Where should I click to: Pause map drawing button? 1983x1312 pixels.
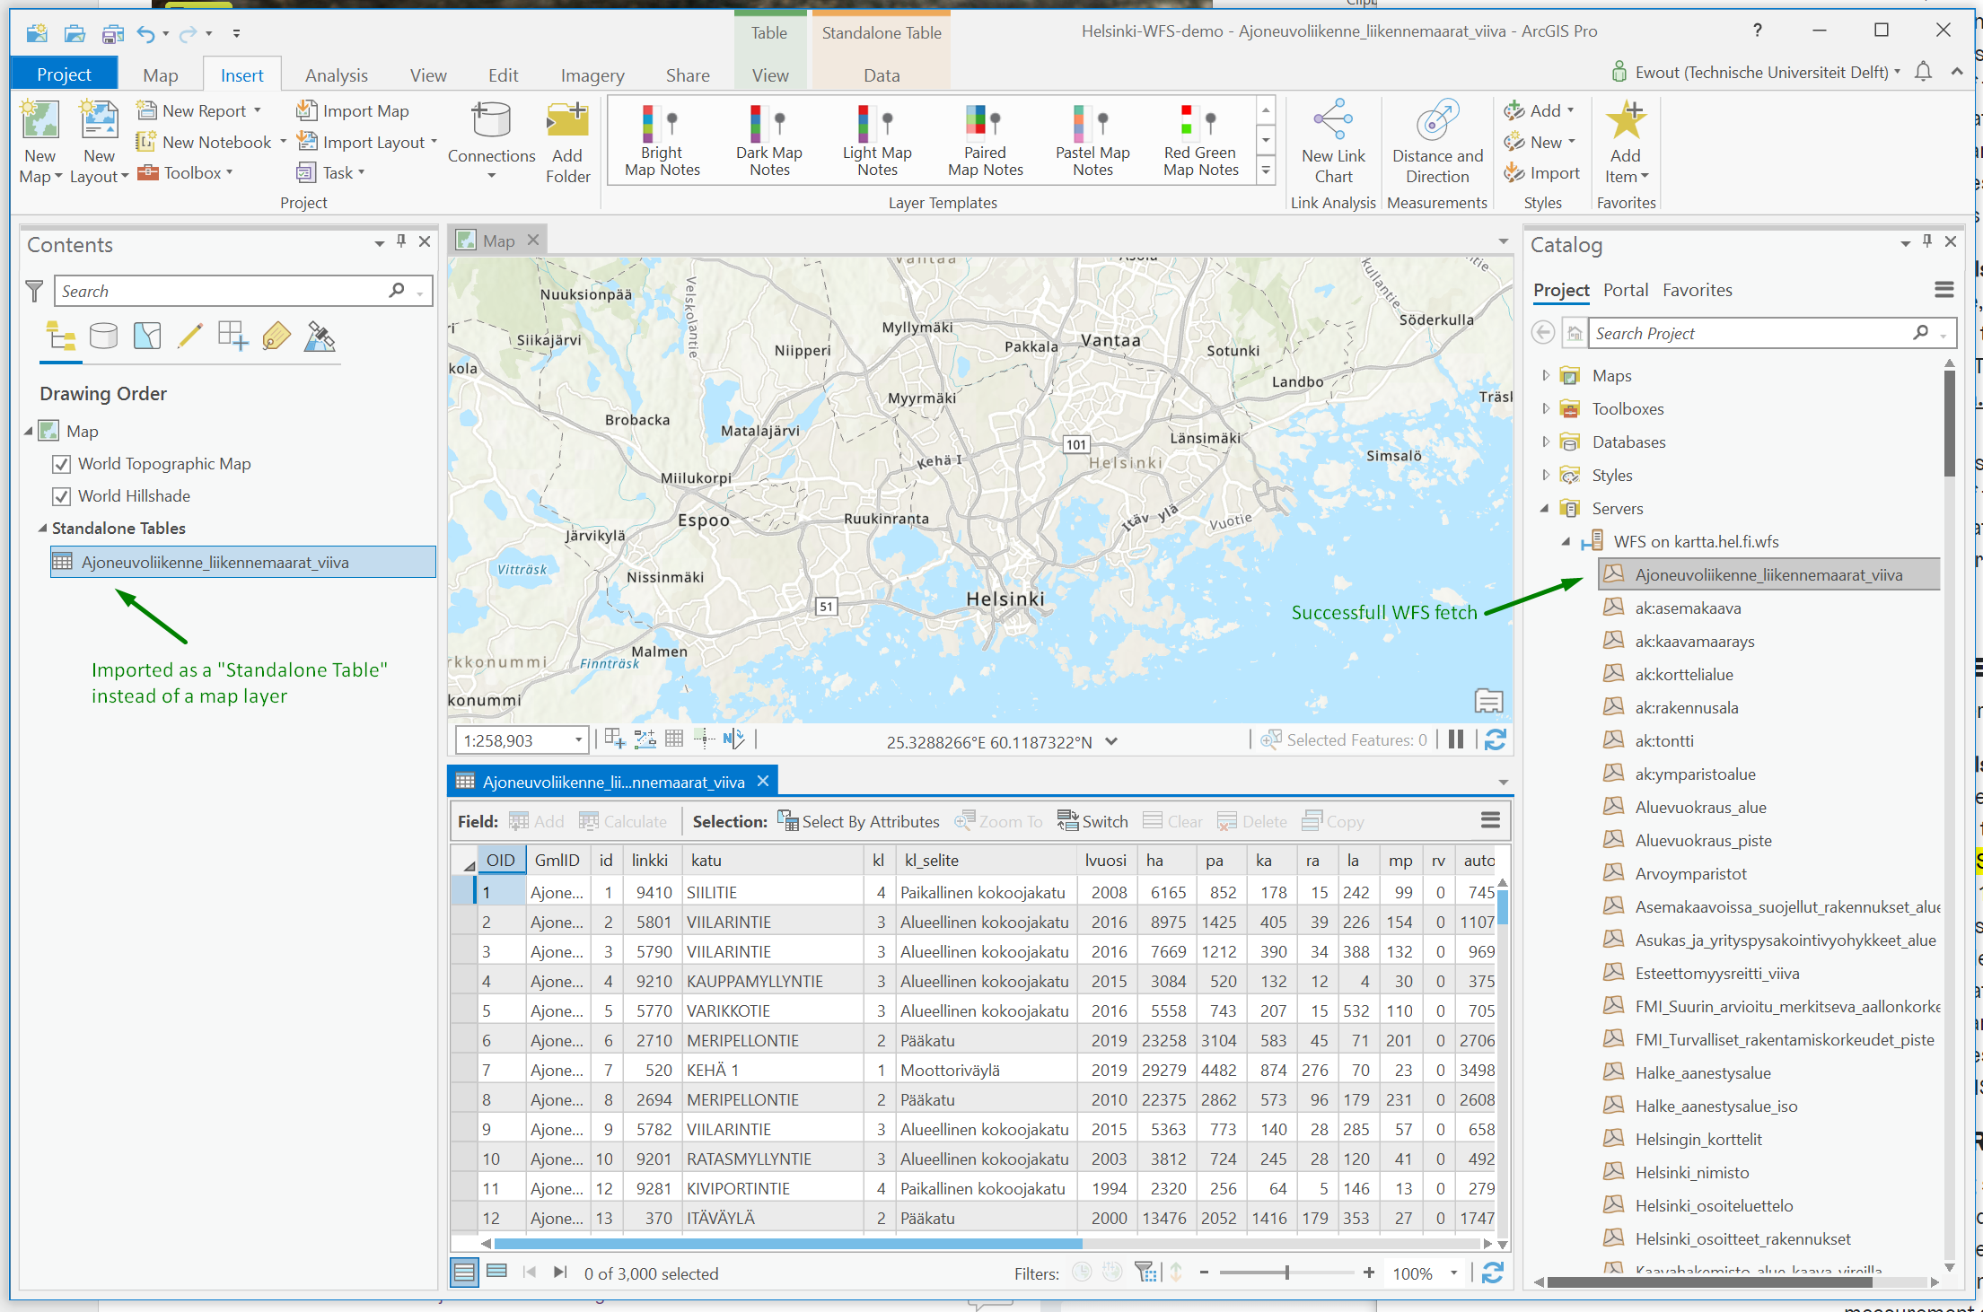1455,739
